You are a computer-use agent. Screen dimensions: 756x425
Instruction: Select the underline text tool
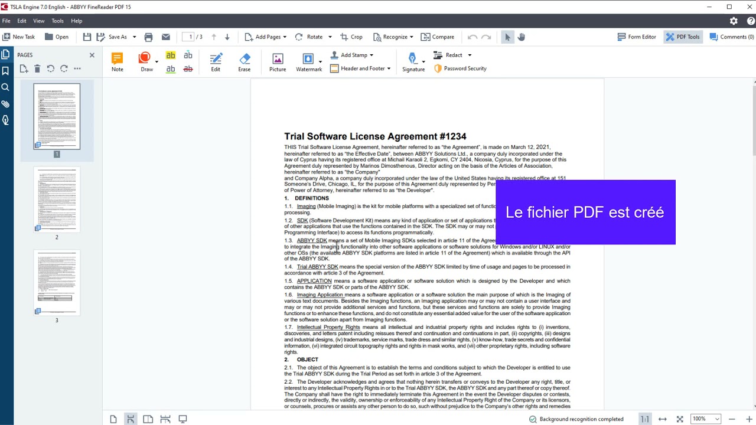click(x=171, y=68)
